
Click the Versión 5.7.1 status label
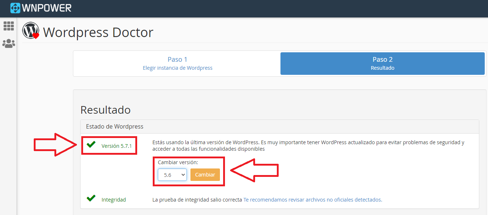(116, 146)
